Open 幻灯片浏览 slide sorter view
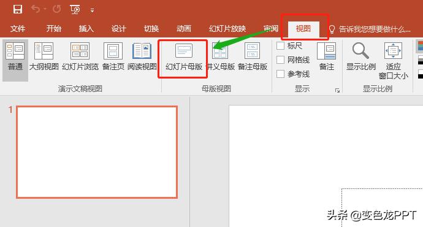This screenshot has height=227, width=423. tap(80, 57)
